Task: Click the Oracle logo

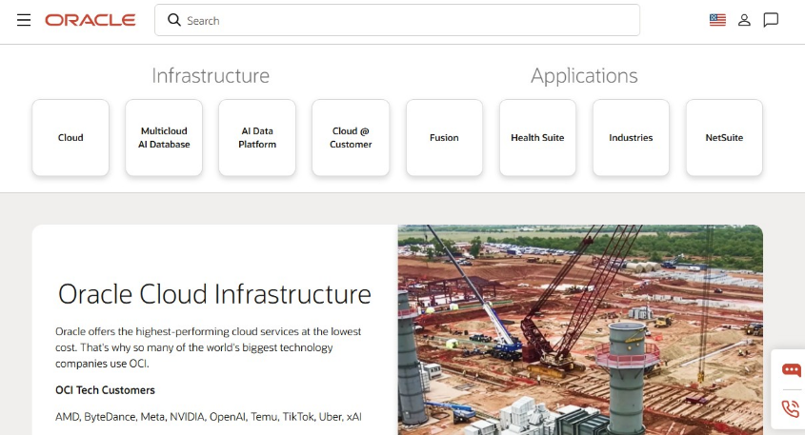Action: point(91,20)
